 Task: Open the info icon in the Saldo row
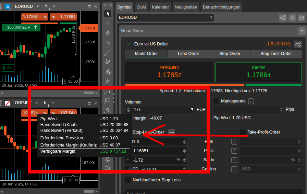tap(234, 160)
